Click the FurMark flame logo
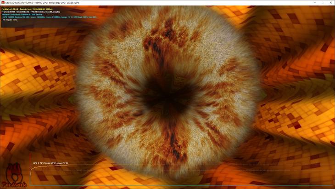The width and height of the screenshot is (335, 189). [x=14, y=175]
